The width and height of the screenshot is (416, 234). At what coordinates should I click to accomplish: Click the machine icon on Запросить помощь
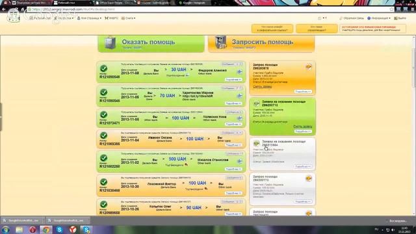click(x=221, y=42)
